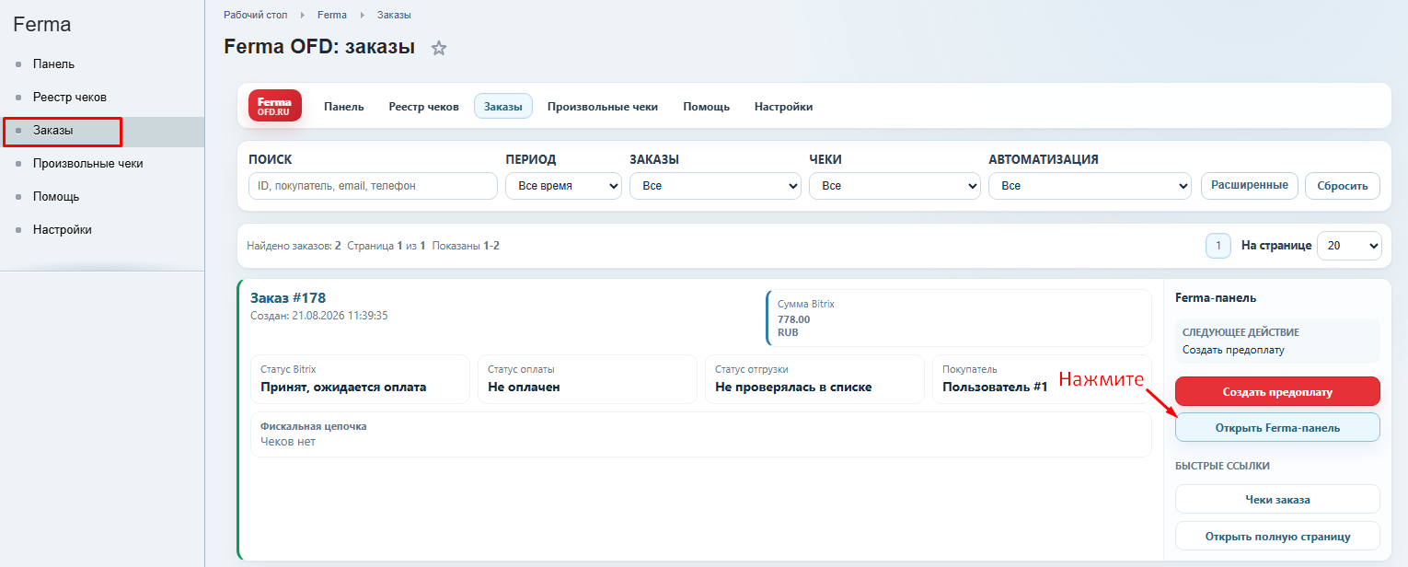Add page to favorites with star icon
The image size is (1408, 567).
[439, 48]
